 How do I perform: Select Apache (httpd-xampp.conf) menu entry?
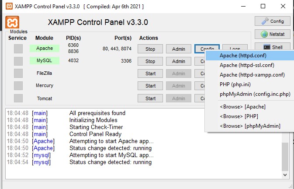[x=250, y=75]
